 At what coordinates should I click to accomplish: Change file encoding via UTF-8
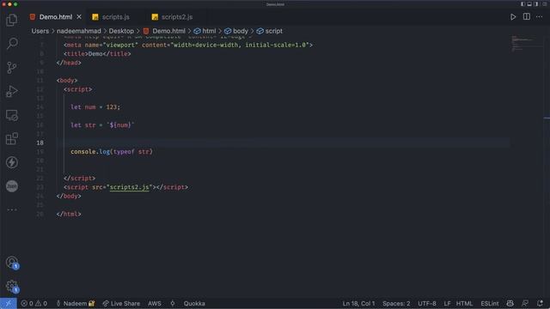click(426, 303)
